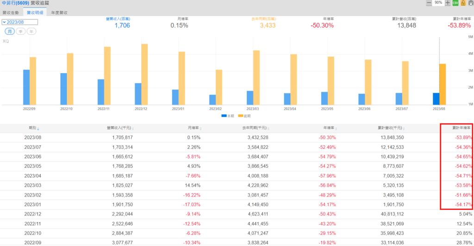
Task: Export data with the green CSV icon
Action: click(x=455, y=3)
